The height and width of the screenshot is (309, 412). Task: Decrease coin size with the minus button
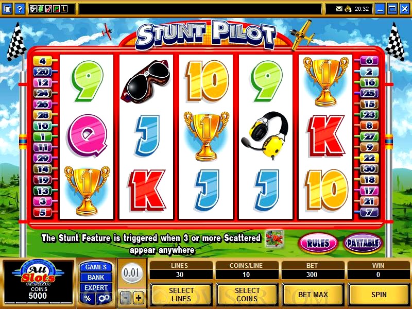(x=126, y=298)
